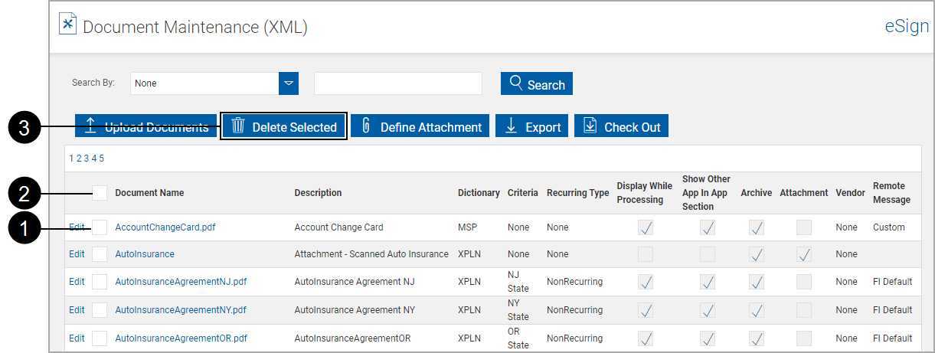
Task: Open AutoInsuranceAgreementNY.pdf document link
Action: (181, 310)
